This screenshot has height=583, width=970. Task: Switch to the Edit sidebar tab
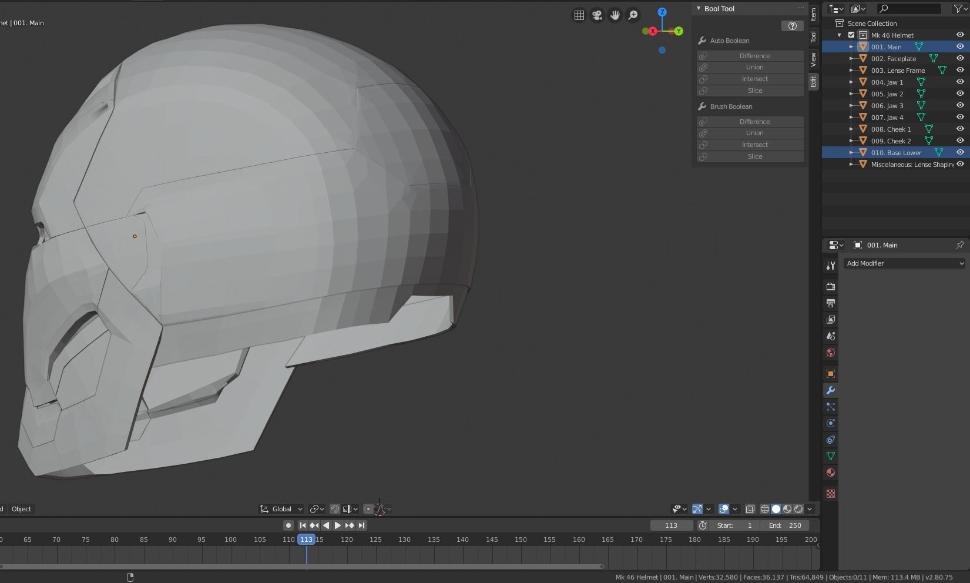click(814, 82)
